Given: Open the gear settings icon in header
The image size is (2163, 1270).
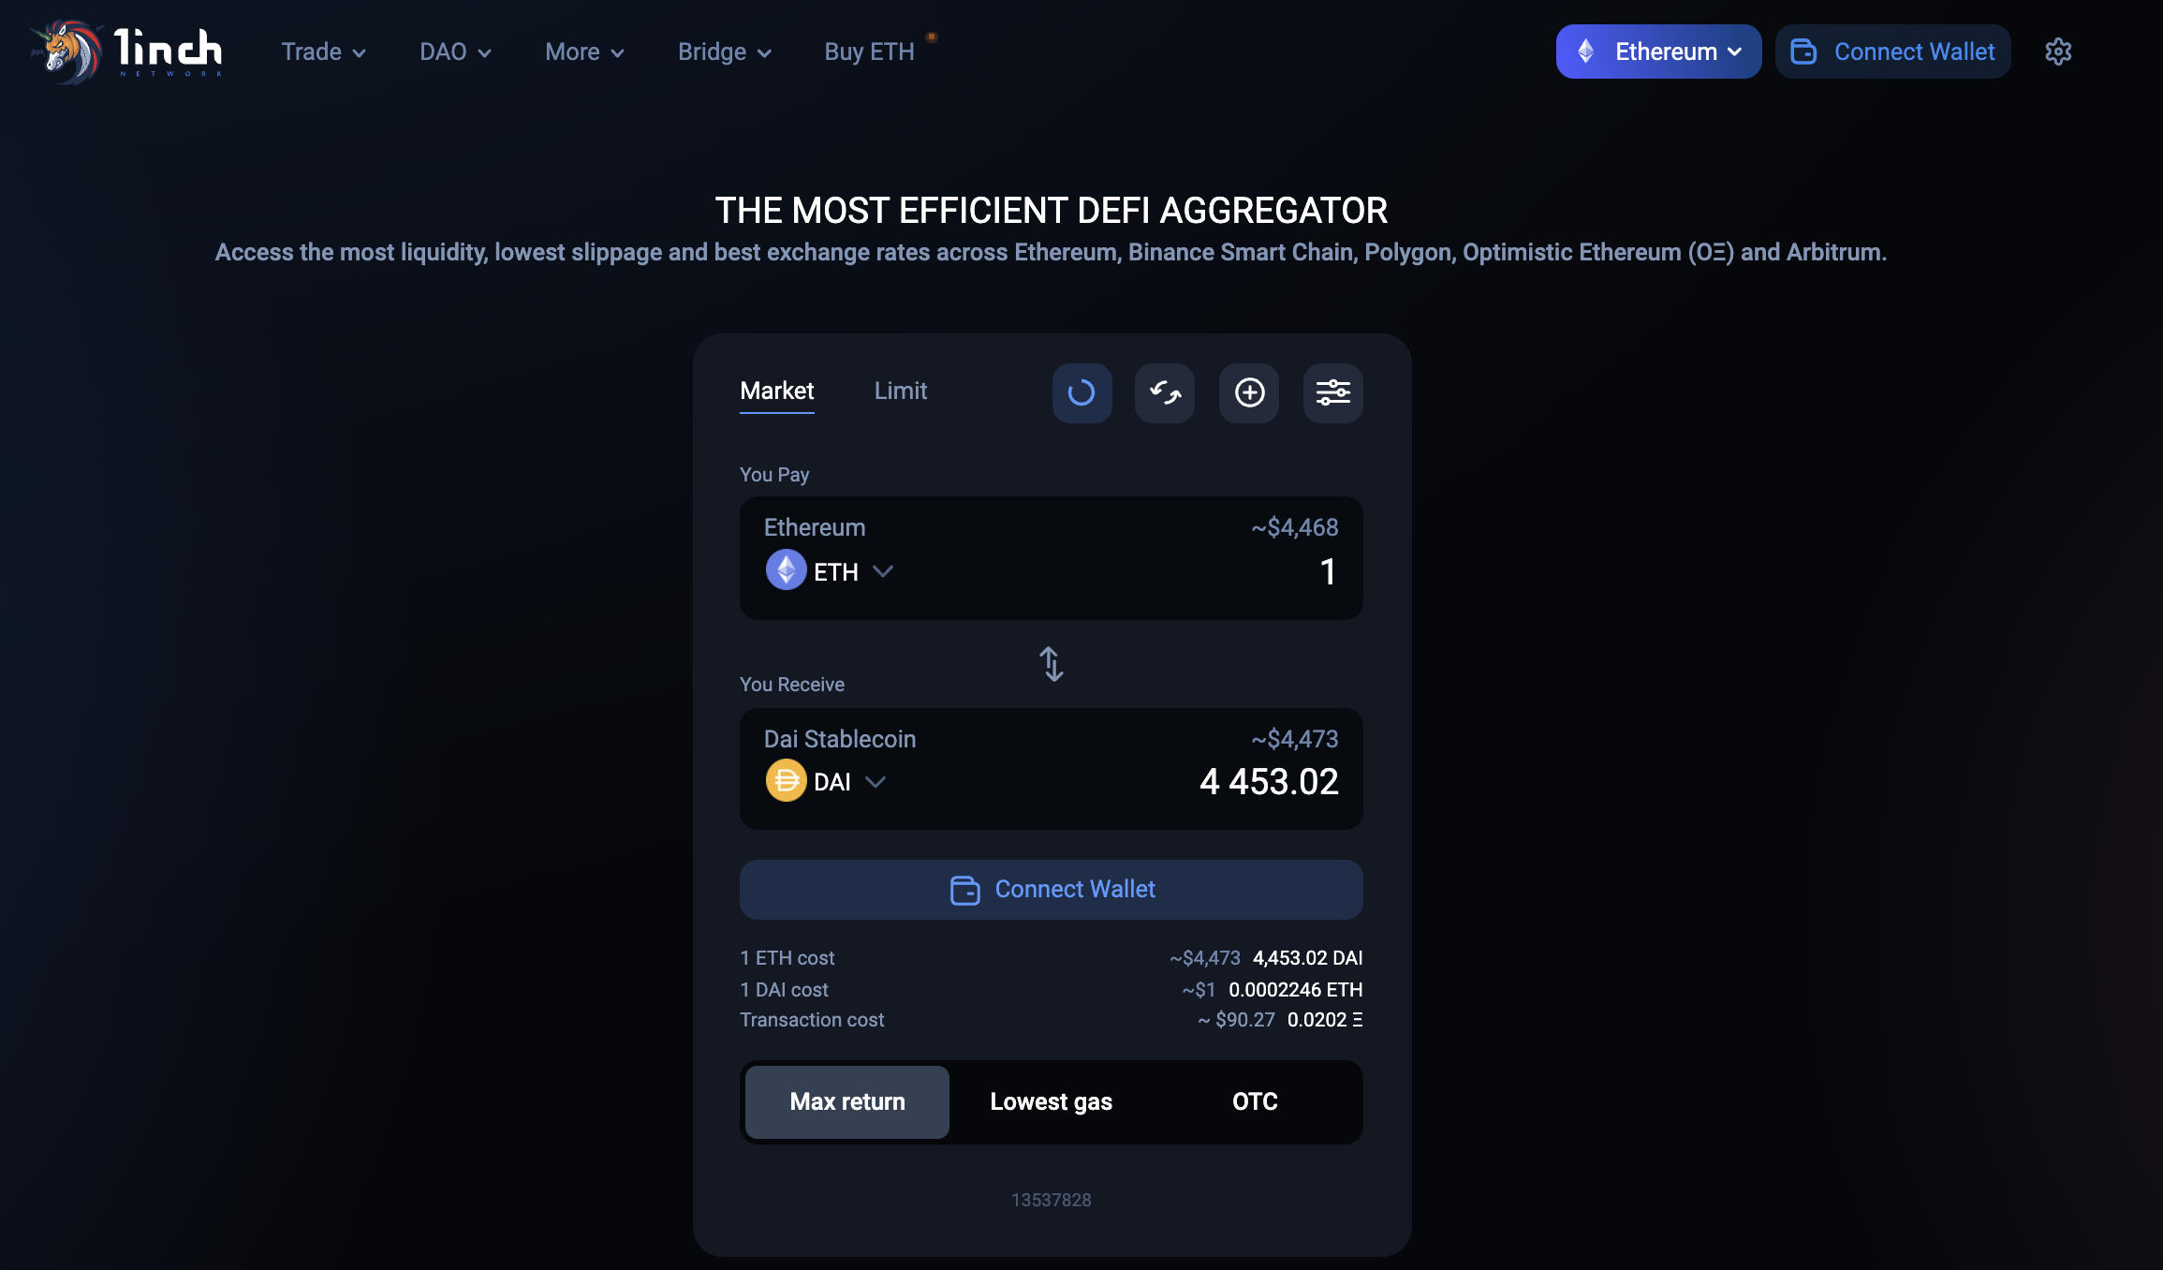Looking at the screenshot, I should [2057, 52].
